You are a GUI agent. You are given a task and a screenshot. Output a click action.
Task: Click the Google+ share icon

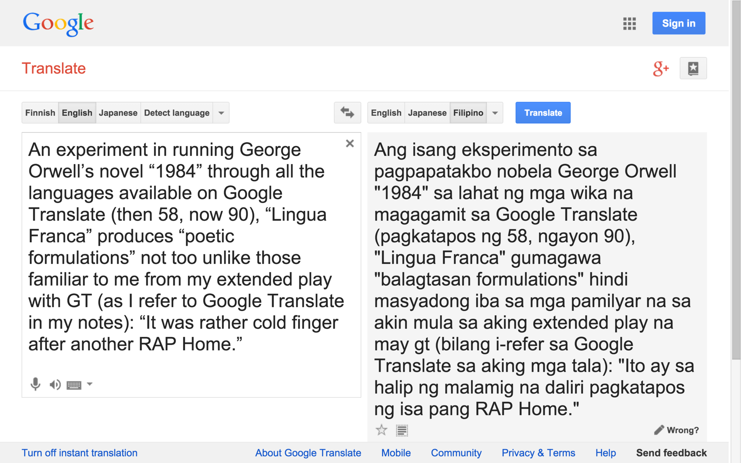click(660, 69)
